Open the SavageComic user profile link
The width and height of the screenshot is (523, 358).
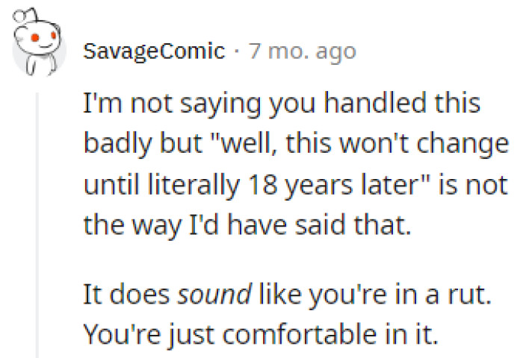point(154,51)
